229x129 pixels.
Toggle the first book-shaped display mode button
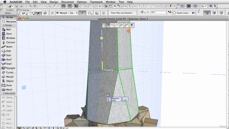[207, 13]
